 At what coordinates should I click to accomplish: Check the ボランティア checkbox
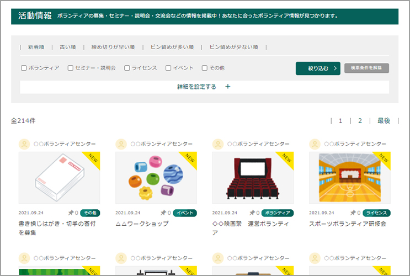tap(24, 68)
